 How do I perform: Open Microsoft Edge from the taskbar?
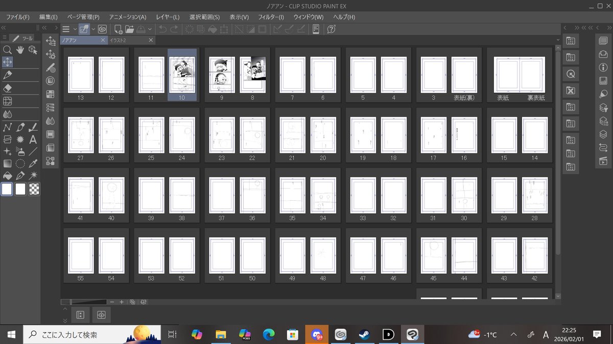tap(268, 334)
